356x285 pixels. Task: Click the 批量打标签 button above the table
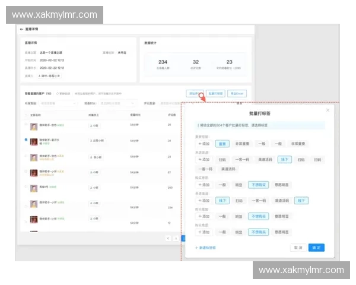pyautogui.click(x=216, y=94)
